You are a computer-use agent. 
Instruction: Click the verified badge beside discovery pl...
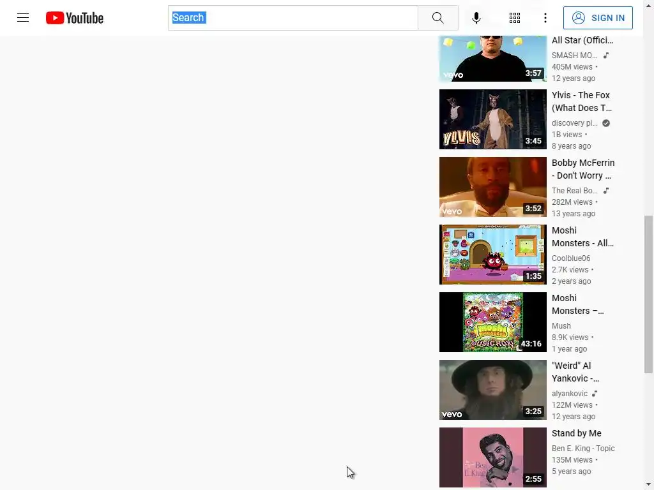click(x=606, y=123)
